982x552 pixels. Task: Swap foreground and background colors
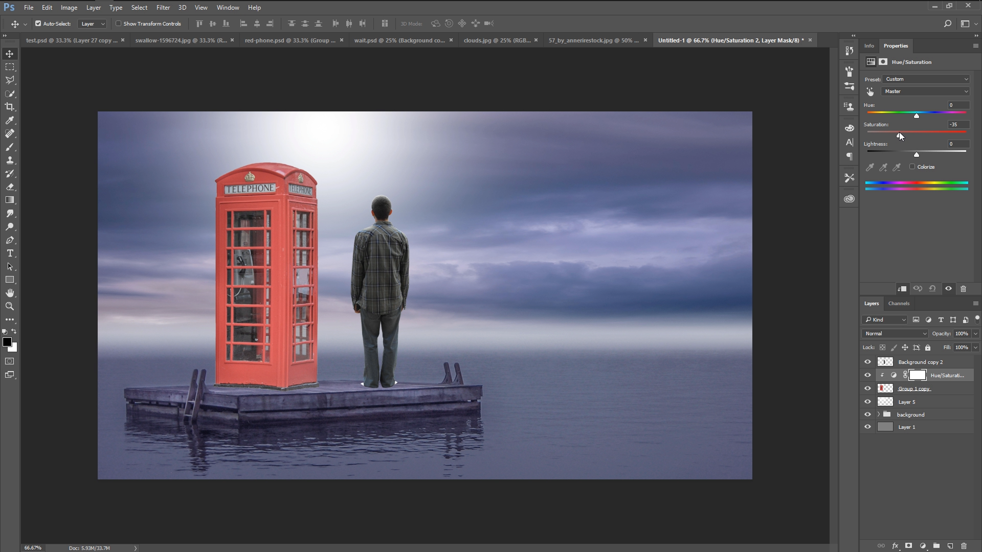pyautogui.click(x=14, y=332)
